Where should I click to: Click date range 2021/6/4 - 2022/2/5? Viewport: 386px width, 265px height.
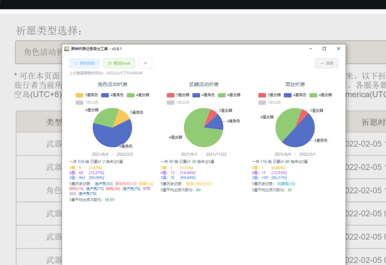(113, 154)
